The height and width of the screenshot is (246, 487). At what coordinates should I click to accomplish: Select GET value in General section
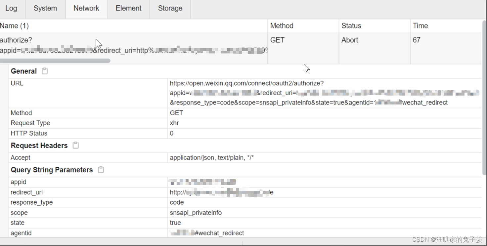(x=176, y=113)
